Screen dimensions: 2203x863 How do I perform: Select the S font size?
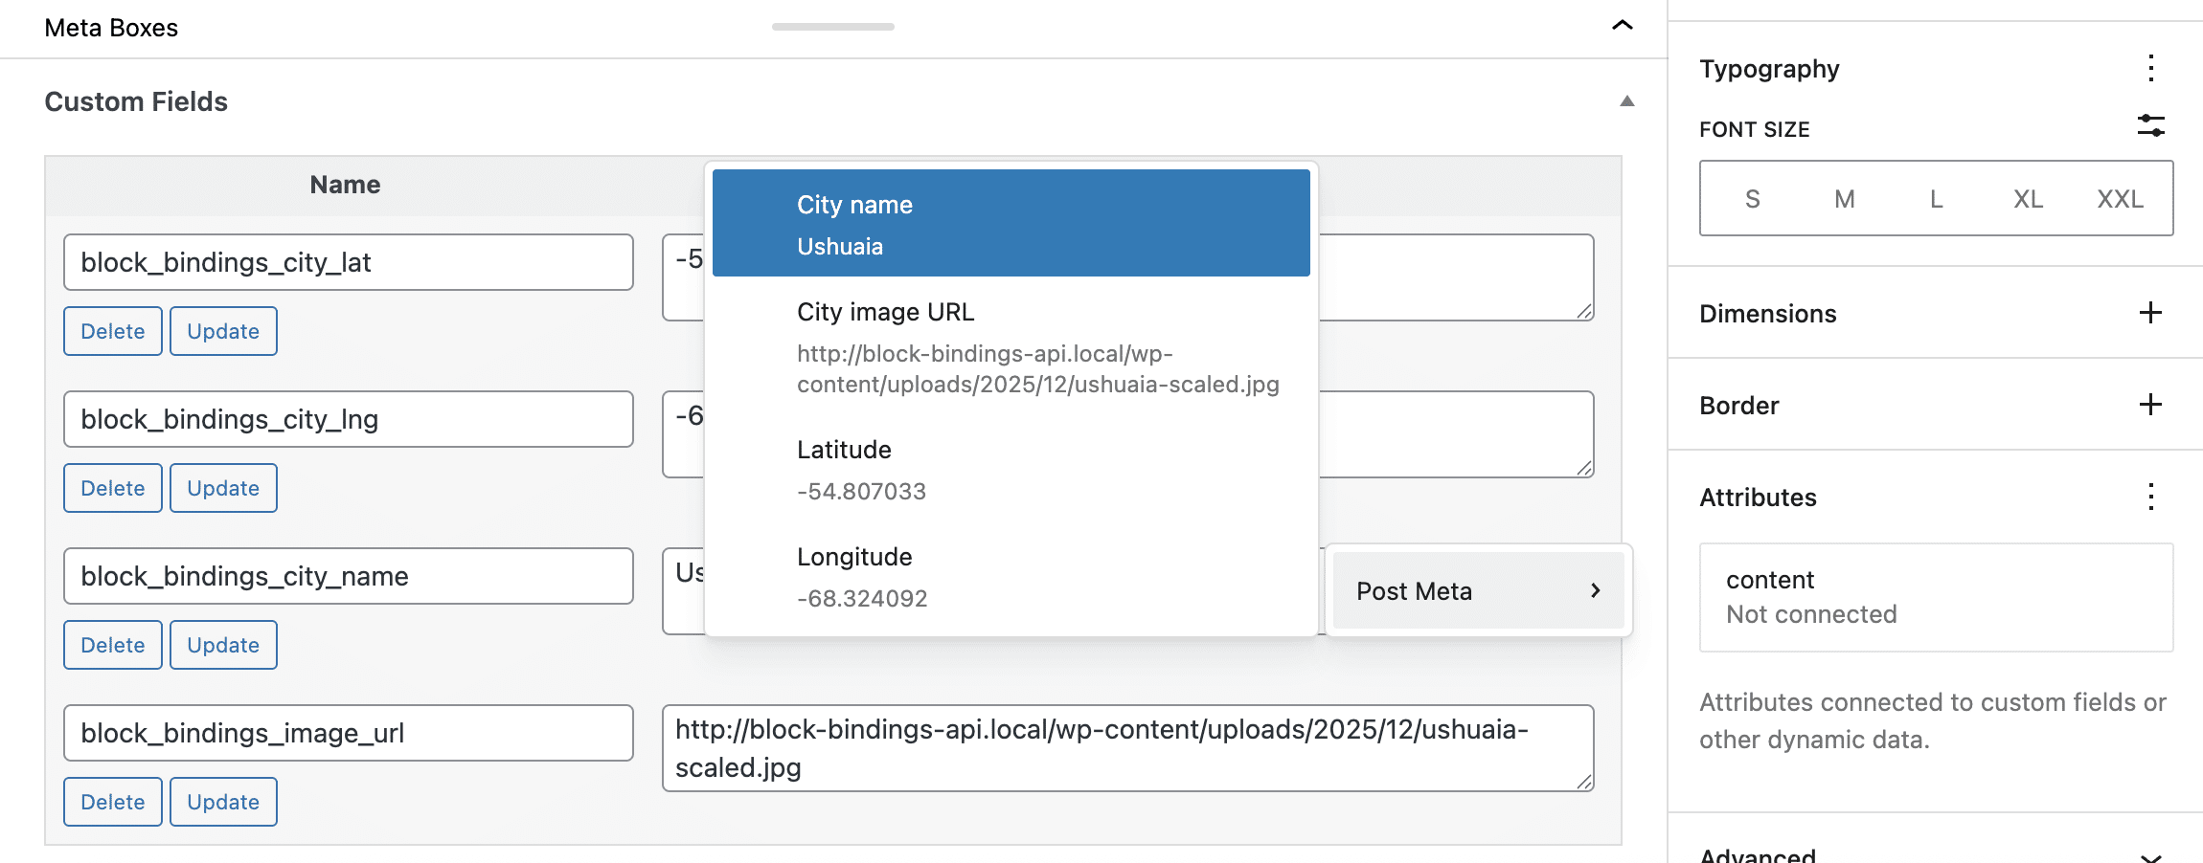[1752, 198]
